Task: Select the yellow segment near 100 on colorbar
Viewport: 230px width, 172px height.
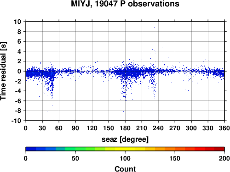Action: tap(125, 149)
